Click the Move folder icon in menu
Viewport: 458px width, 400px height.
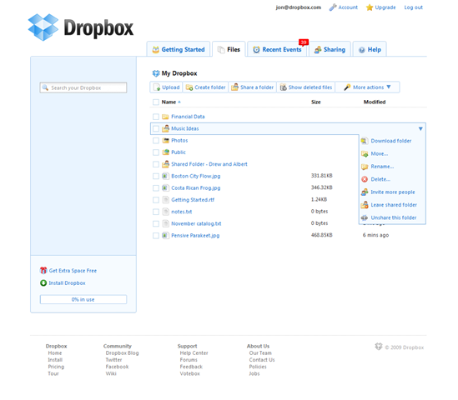[x=365, y=154]
